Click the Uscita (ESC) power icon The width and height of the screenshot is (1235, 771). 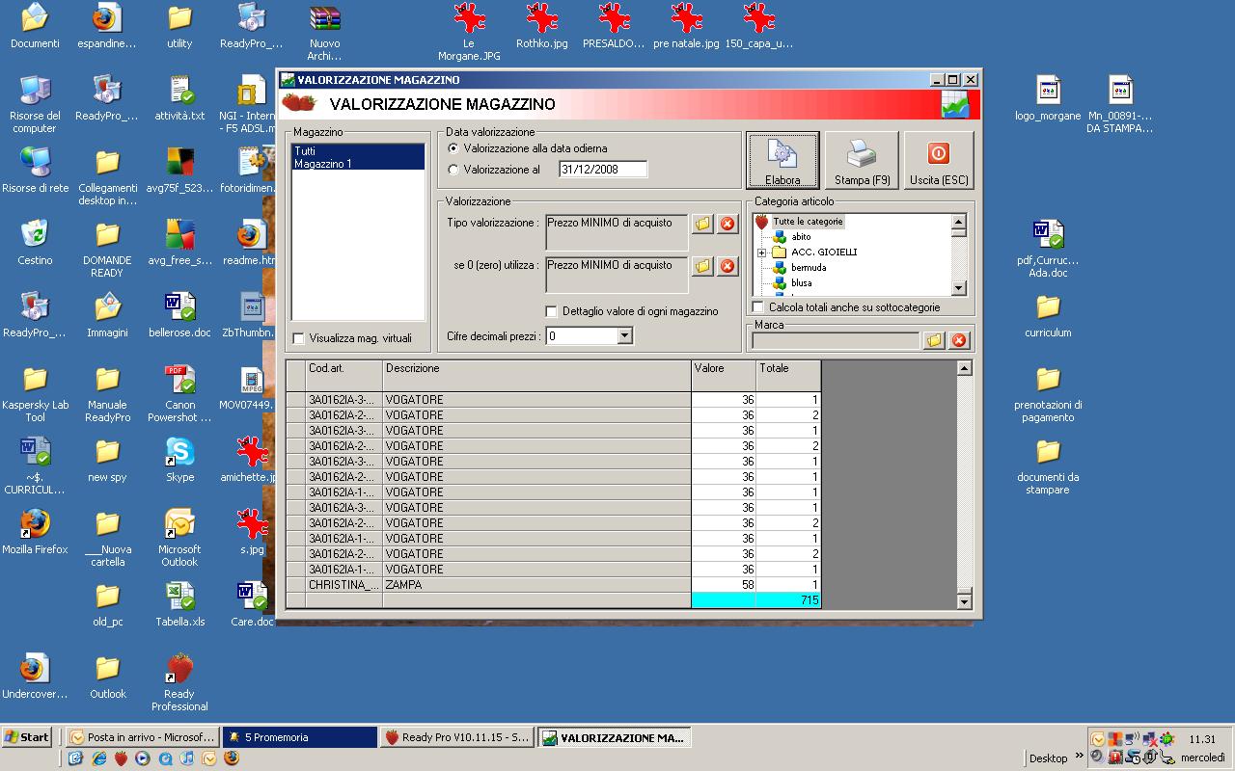tap(938, 159)
